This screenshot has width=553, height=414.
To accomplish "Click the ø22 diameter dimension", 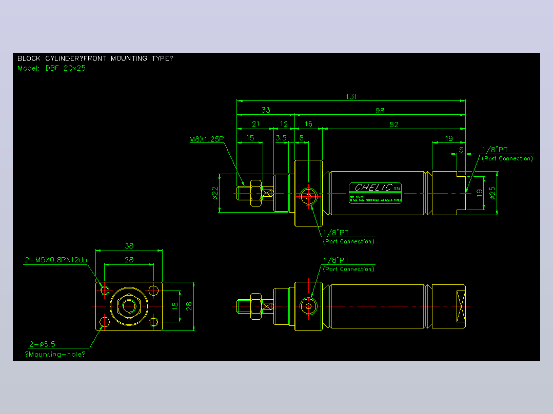I will click(215, 193).
